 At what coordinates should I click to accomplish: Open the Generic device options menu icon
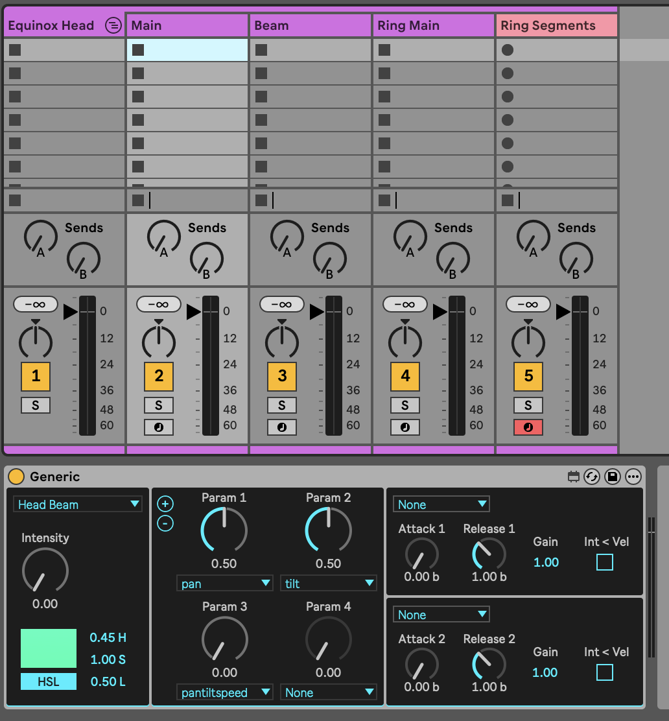(633, 477)
